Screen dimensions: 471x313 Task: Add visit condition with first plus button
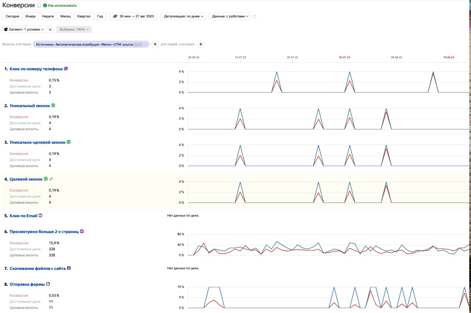pyautogui.click(x=155, y=44)
